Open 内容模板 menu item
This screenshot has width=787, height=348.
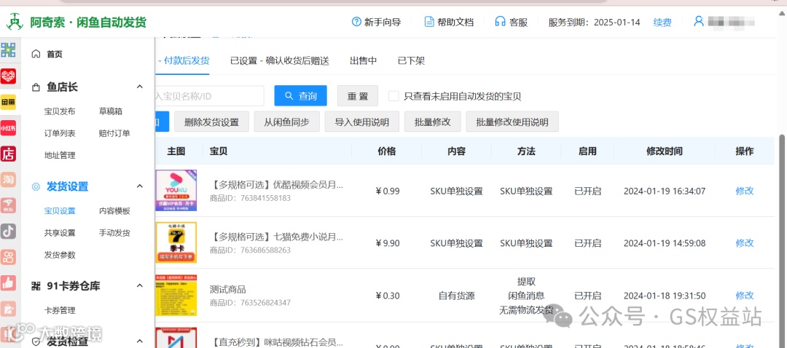pos(114,211)
